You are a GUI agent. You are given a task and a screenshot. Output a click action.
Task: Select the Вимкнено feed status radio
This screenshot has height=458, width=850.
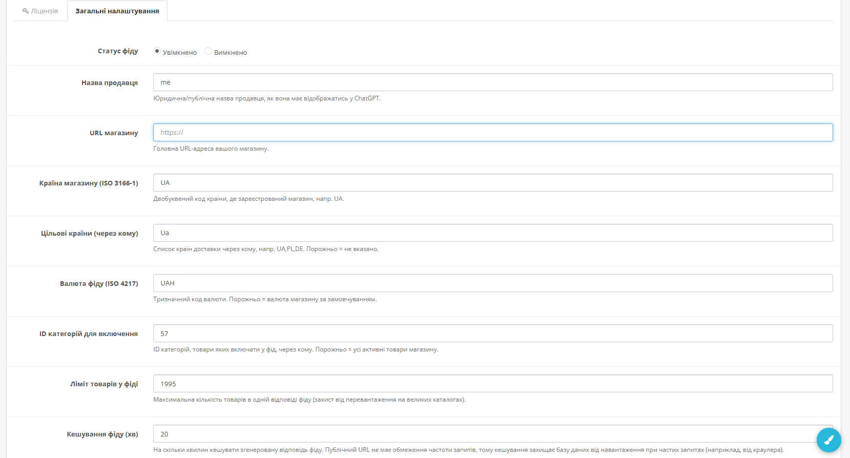(x=208, y=51)
